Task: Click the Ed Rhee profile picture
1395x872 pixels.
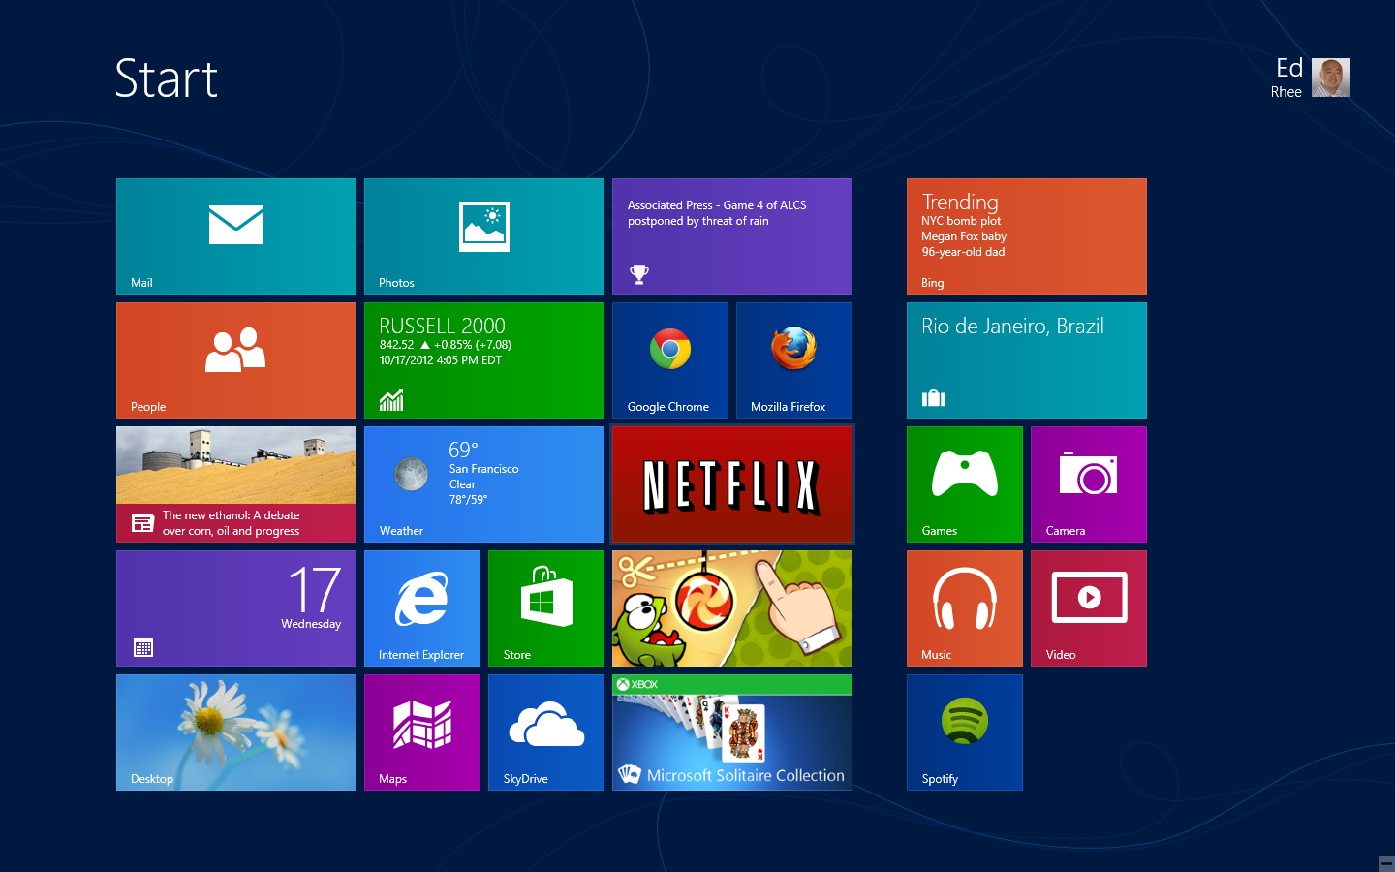Action: pyautogui.click(x=1331, y=78)
